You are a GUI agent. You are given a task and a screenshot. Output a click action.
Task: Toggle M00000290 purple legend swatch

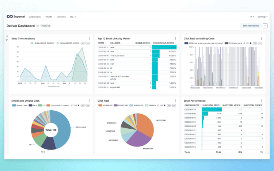click(116, 106)
